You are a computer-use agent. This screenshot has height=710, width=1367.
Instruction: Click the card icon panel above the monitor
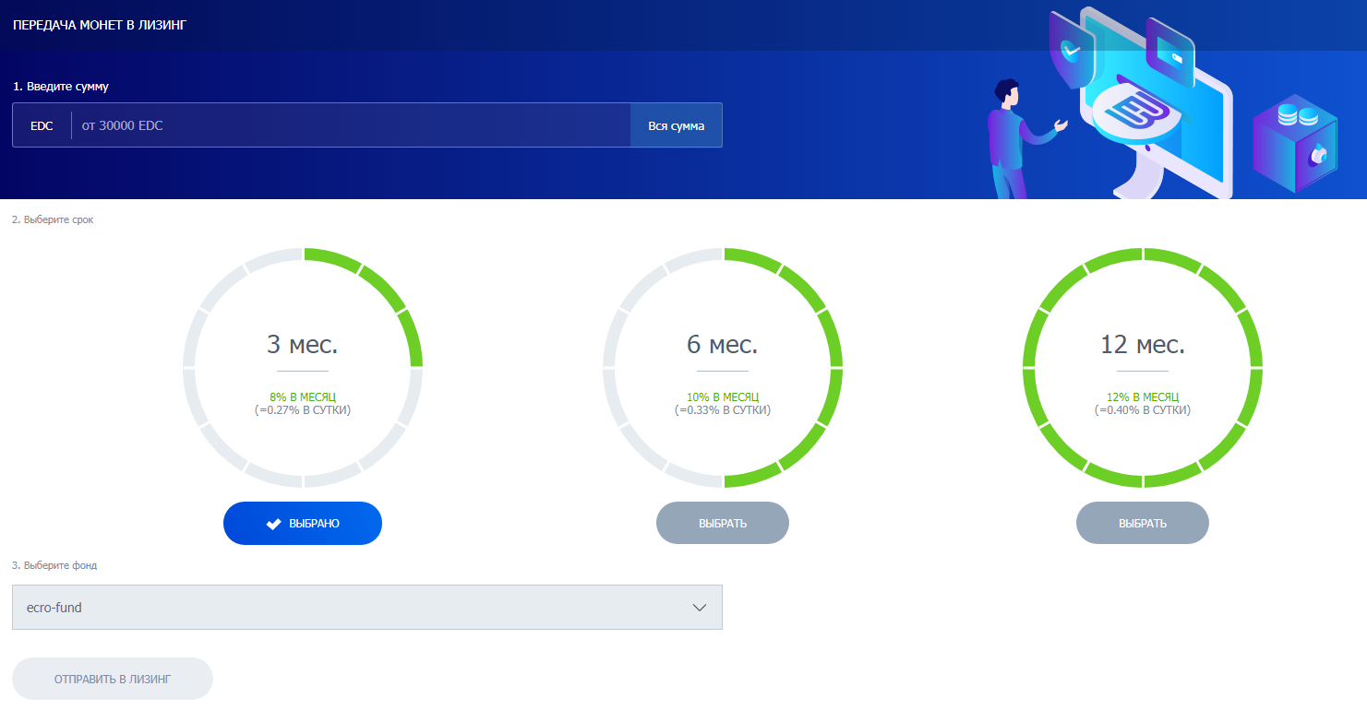coord(1171,53)
